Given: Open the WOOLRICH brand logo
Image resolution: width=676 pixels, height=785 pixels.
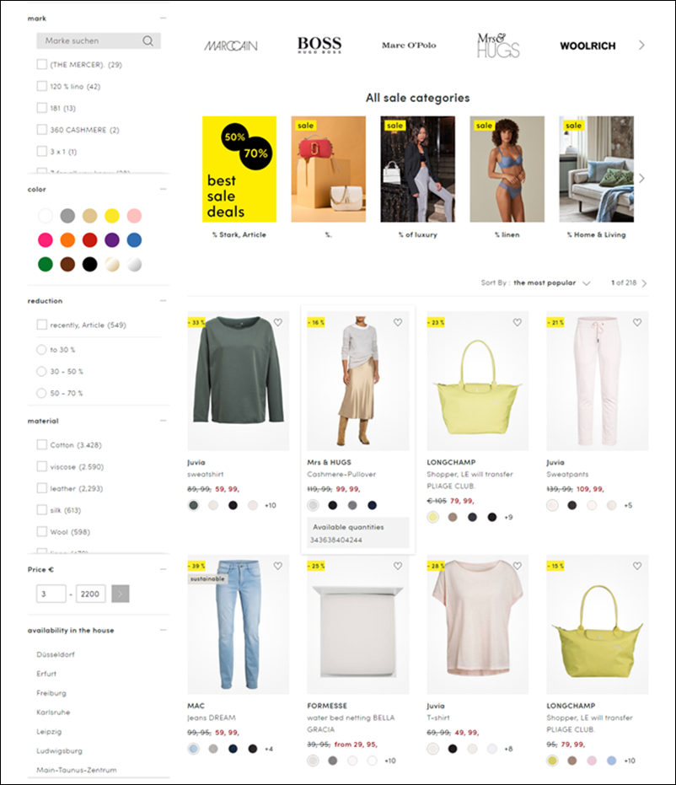Looking at the screenshot, I should (588, 46).
